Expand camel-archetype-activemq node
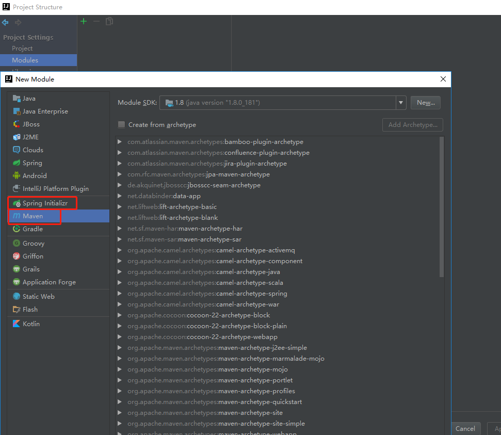This screenshot has height=435, width=501. click(x=120, y=250)
